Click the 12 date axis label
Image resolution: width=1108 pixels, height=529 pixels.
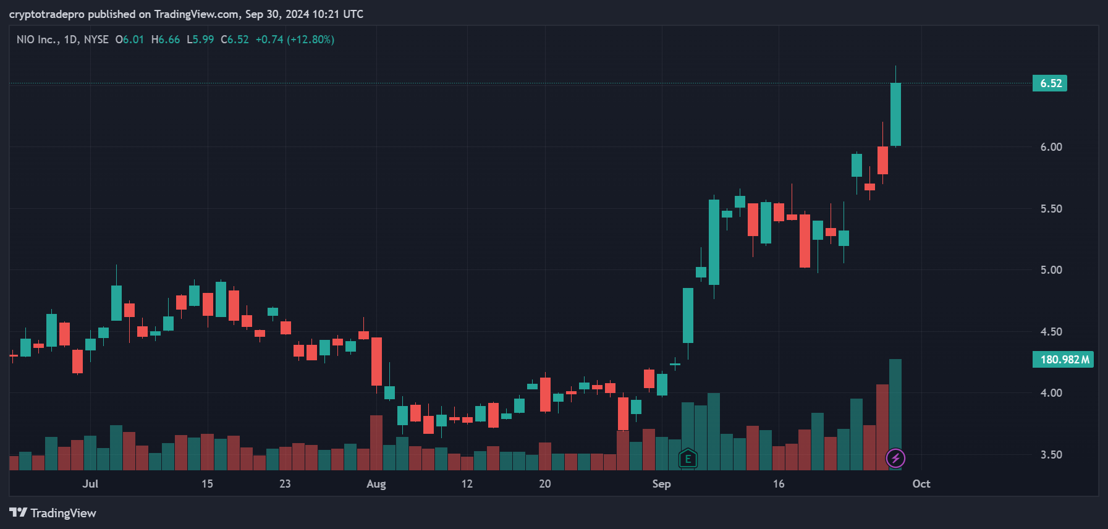tap(467, 484)
